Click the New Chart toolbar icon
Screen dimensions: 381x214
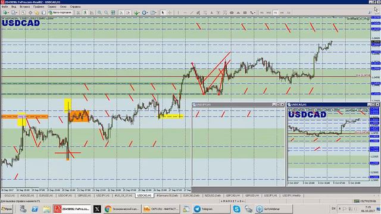pyautogui.click(x=5, y=12)
